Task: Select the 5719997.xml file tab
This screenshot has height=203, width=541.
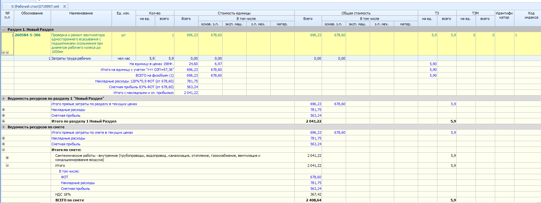Action: click(35, 6)
